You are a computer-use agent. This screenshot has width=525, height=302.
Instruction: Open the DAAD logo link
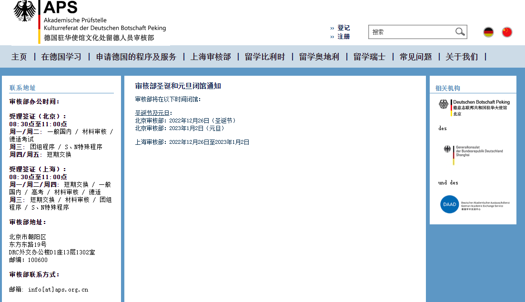tap(475, 204)
